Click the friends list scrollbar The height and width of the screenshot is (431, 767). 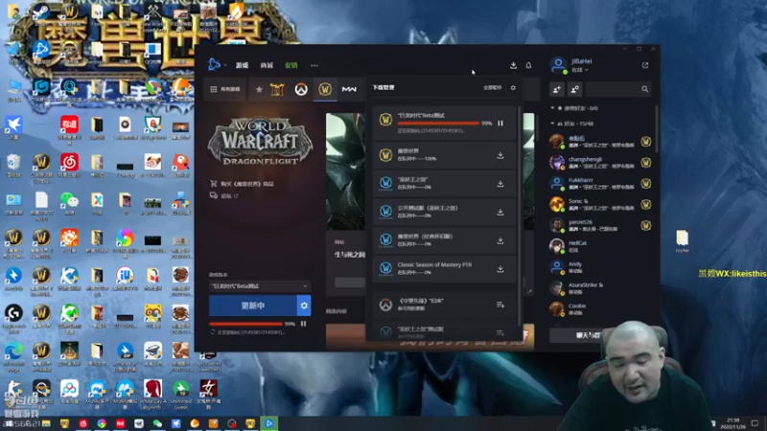pyautogui.click(x=656, y=129)
